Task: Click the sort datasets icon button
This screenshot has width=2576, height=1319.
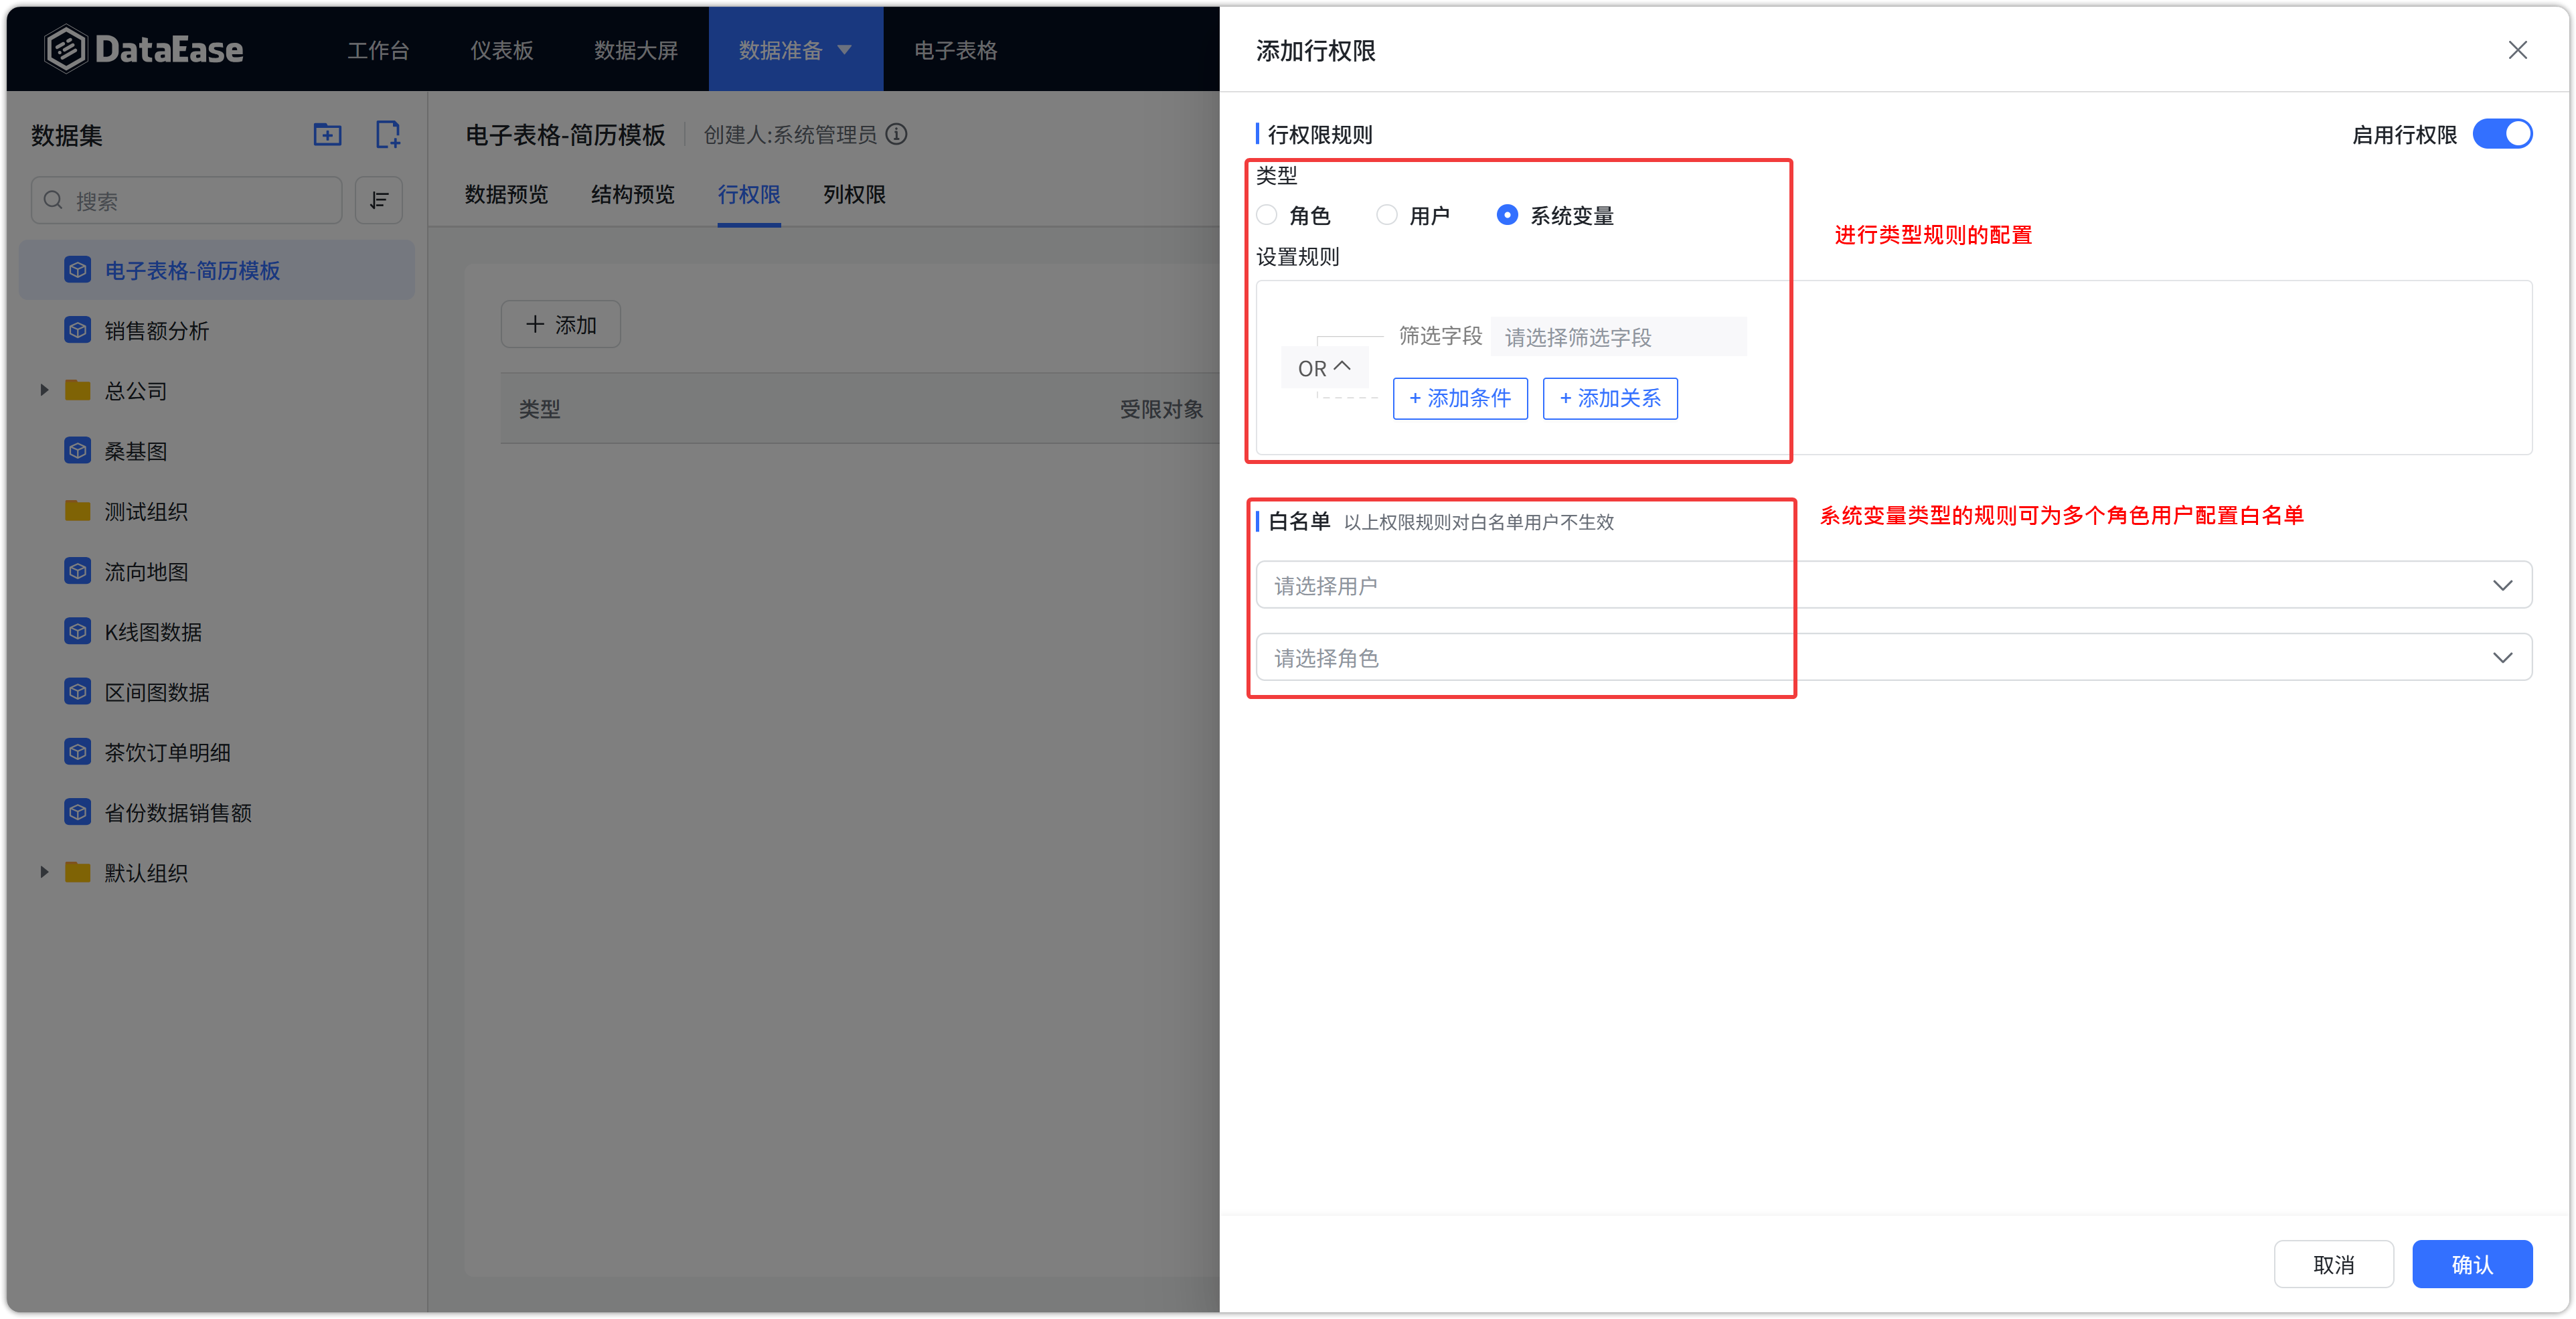Action: point(379,201)
